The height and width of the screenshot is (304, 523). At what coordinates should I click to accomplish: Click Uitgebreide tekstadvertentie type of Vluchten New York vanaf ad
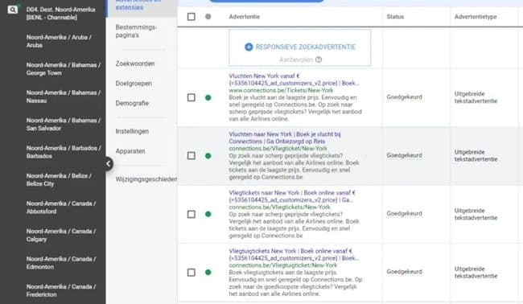click(x=476, y=97)
